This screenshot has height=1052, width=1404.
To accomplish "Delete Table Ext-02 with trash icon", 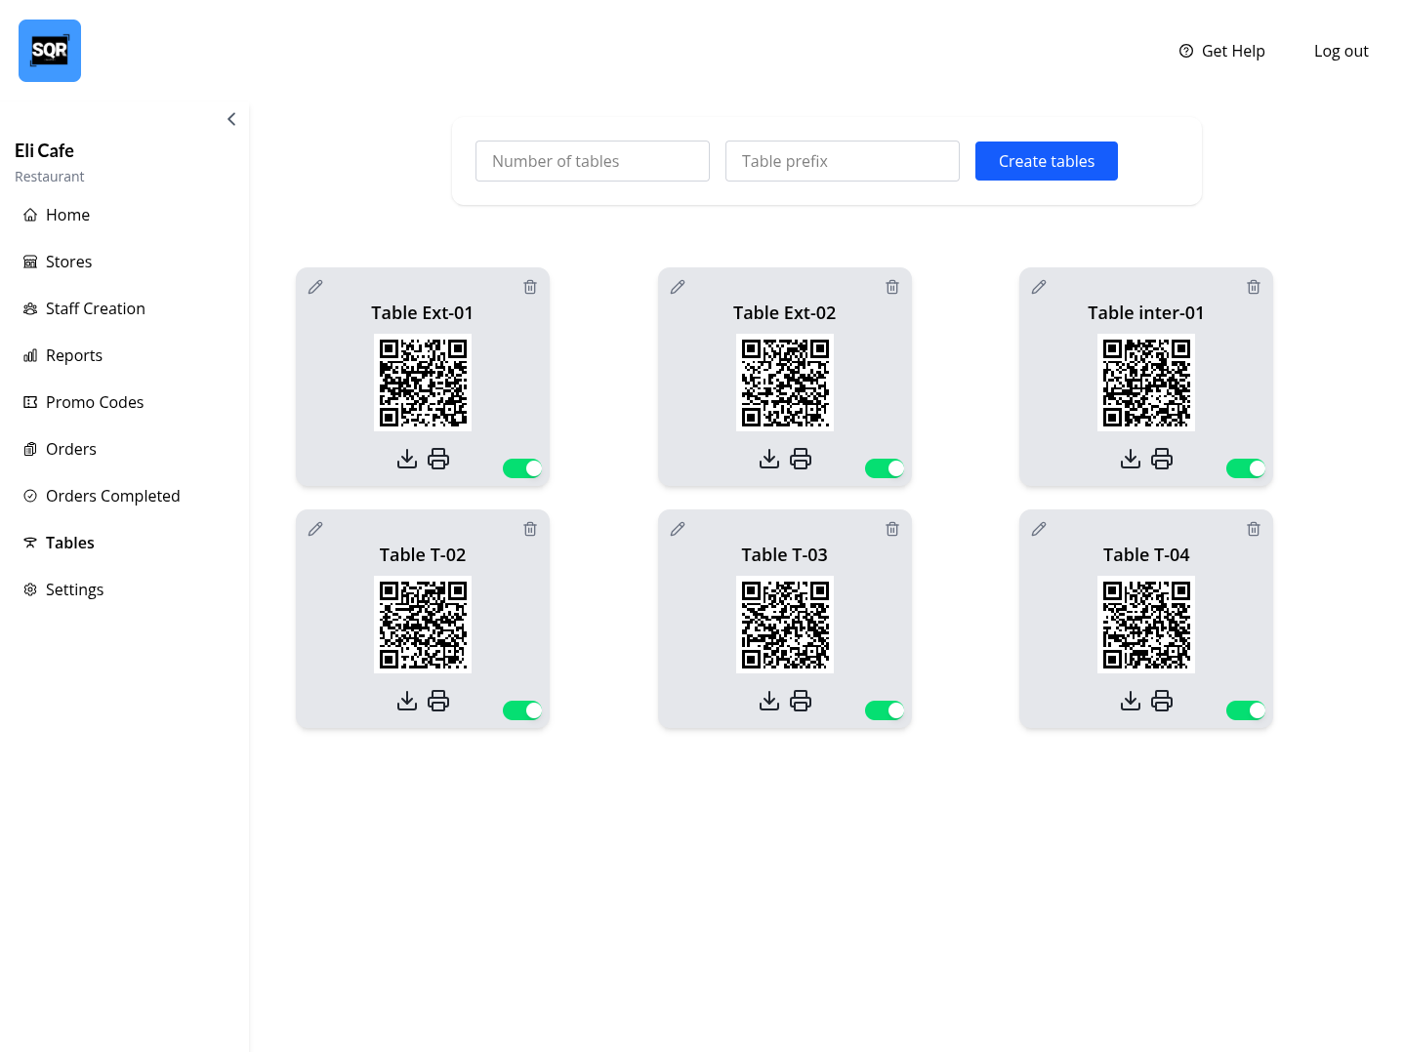I will tap(892, 287).
